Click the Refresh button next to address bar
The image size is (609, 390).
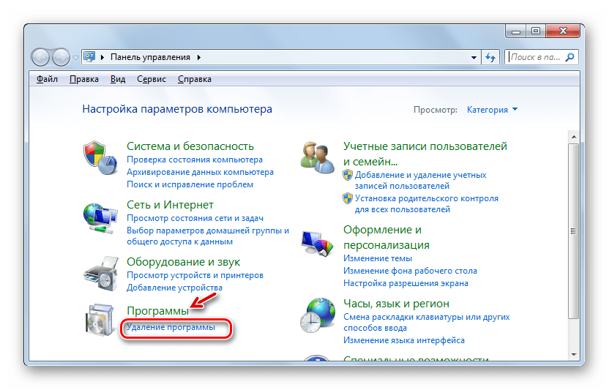pos(490,58)
